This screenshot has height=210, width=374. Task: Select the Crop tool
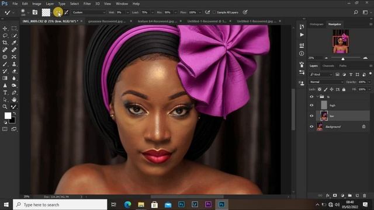(5, 43)
